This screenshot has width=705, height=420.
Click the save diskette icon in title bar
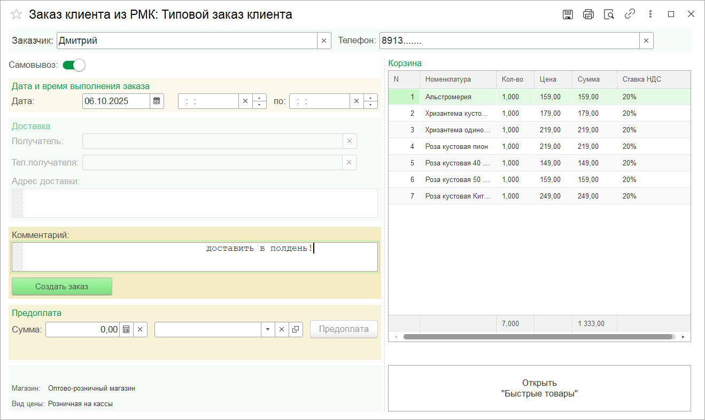coord(568,14)
